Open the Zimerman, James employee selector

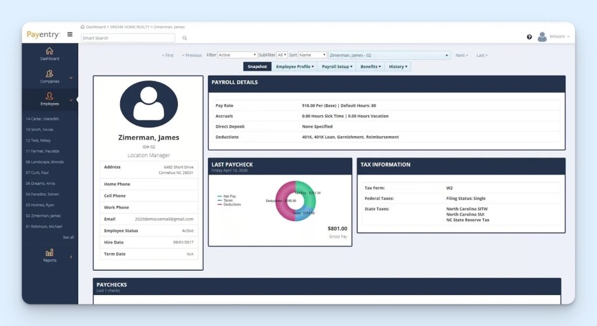point(389,55)
